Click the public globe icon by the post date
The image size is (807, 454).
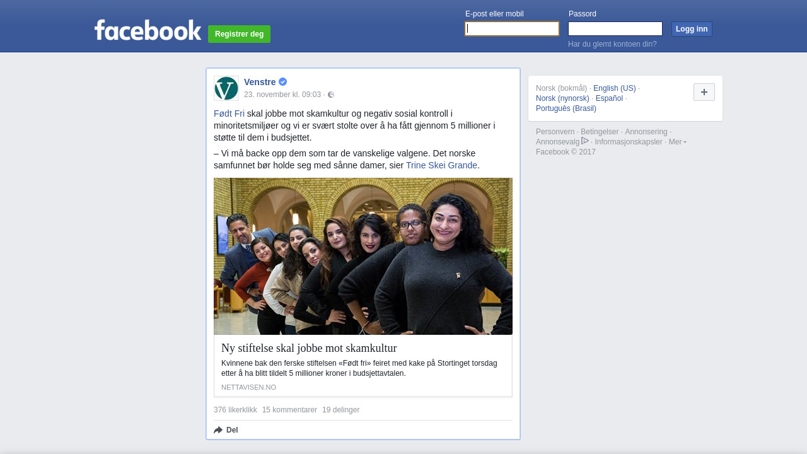(331, 95)
